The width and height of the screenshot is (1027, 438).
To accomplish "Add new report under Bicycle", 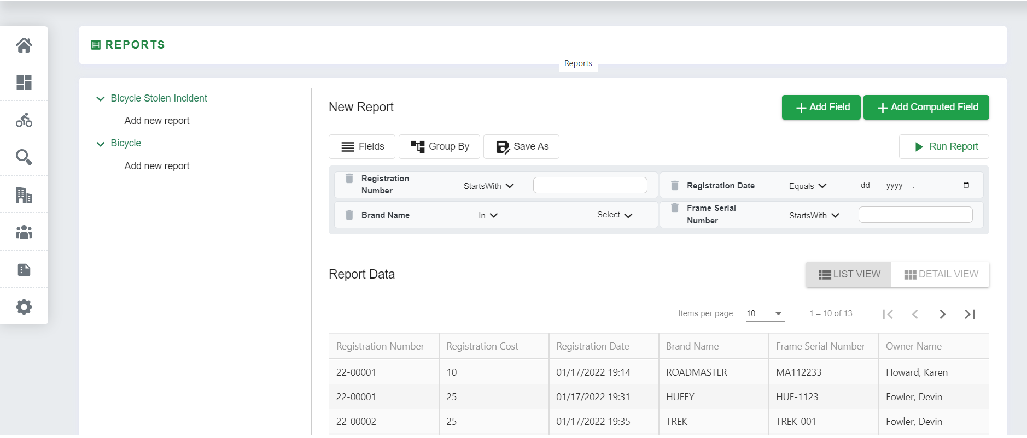I will (157, 166).
